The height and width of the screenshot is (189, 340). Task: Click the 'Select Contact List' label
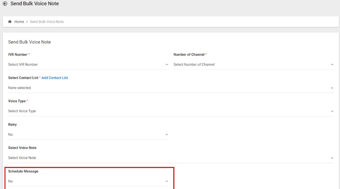(x=23, y=78)
